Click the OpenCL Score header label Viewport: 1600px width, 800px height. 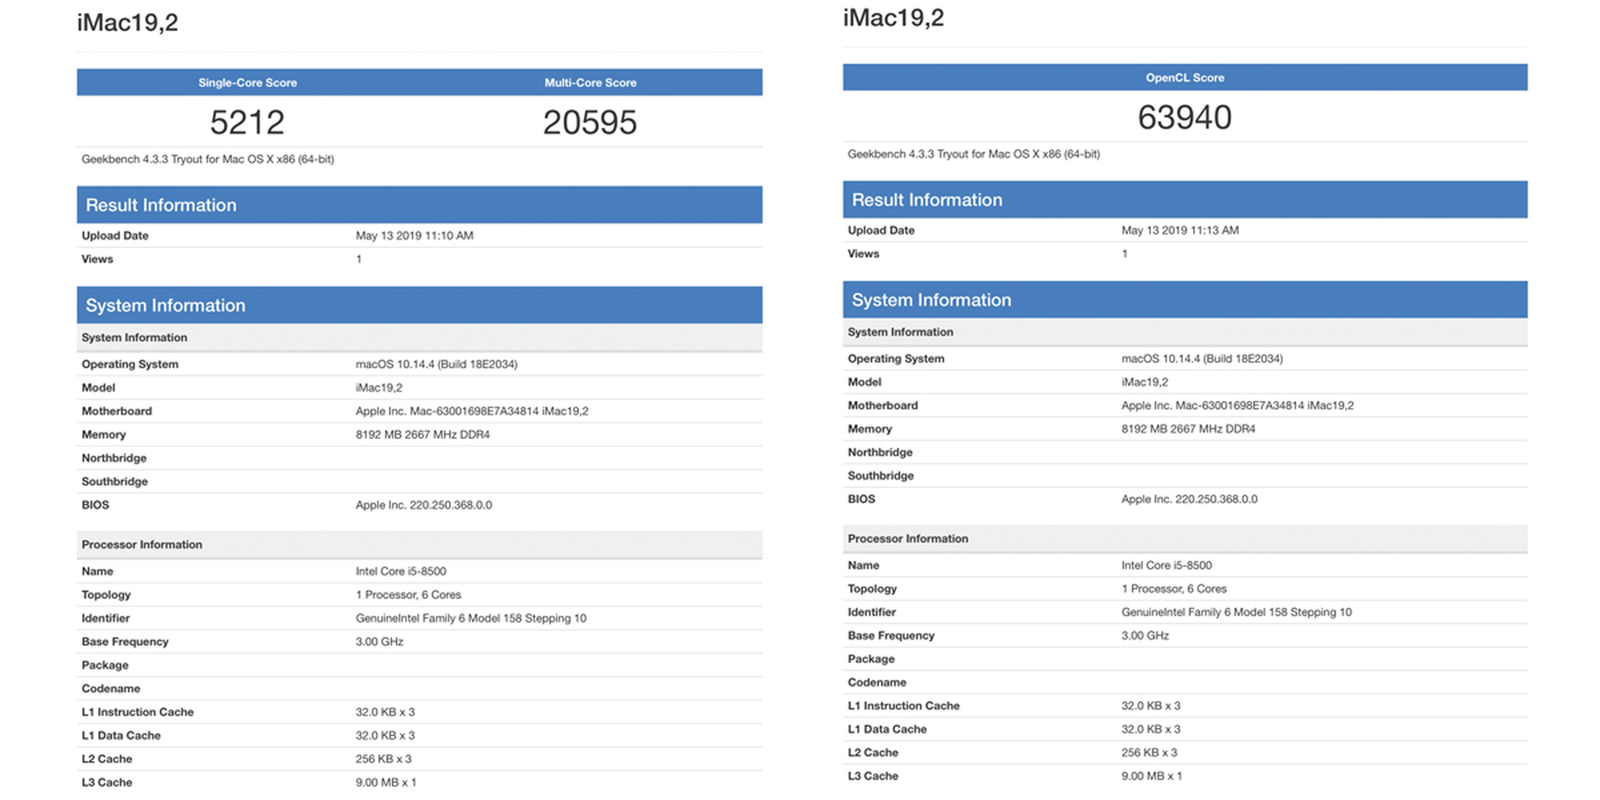[1185, 77]
